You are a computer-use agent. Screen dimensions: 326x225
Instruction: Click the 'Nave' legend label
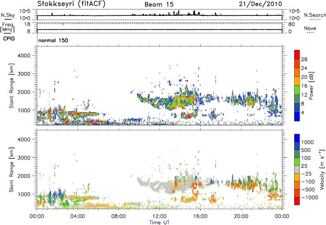[310, 28]
